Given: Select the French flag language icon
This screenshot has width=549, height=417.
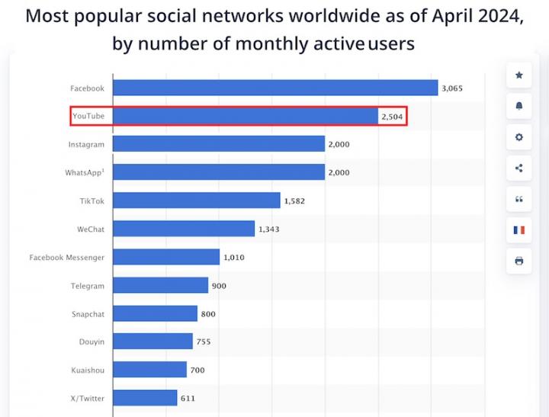Looking at the screenshot, I should (x=519, y=229).
